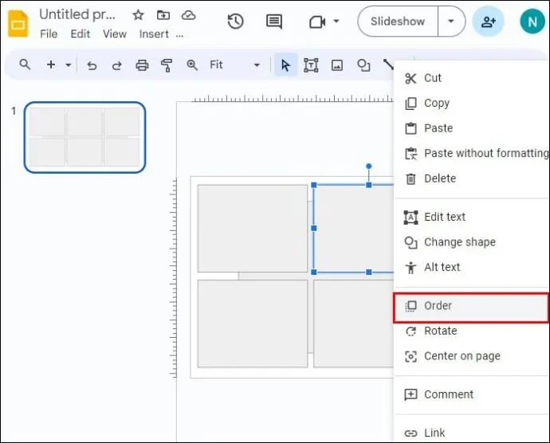550x443 pixels.
Task: Click the search menus magnifier icon
Action: click(x=25, y=65)
